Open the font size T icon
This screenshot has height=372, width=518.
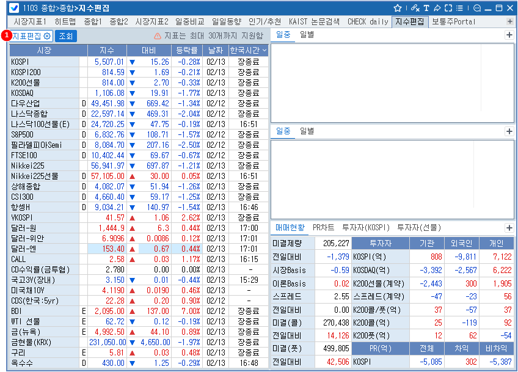(426, 8)
